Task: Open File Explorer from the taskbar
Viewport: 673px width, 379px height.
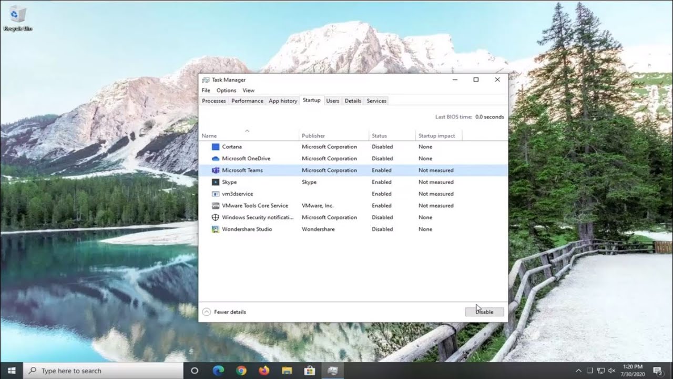Action: pyautogui.click(x=287, y=371)
